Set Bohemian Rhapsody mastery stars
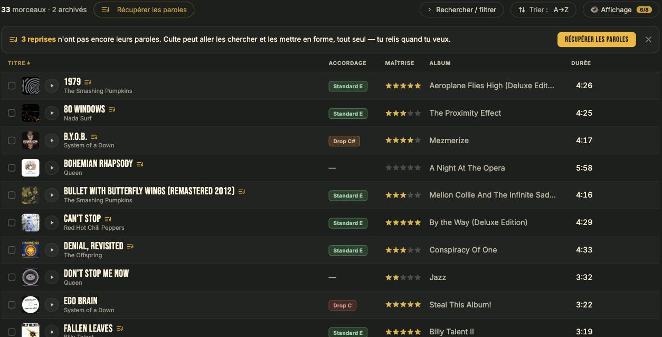The height and width of the screenshot is (337, 662). coord(403,168)
